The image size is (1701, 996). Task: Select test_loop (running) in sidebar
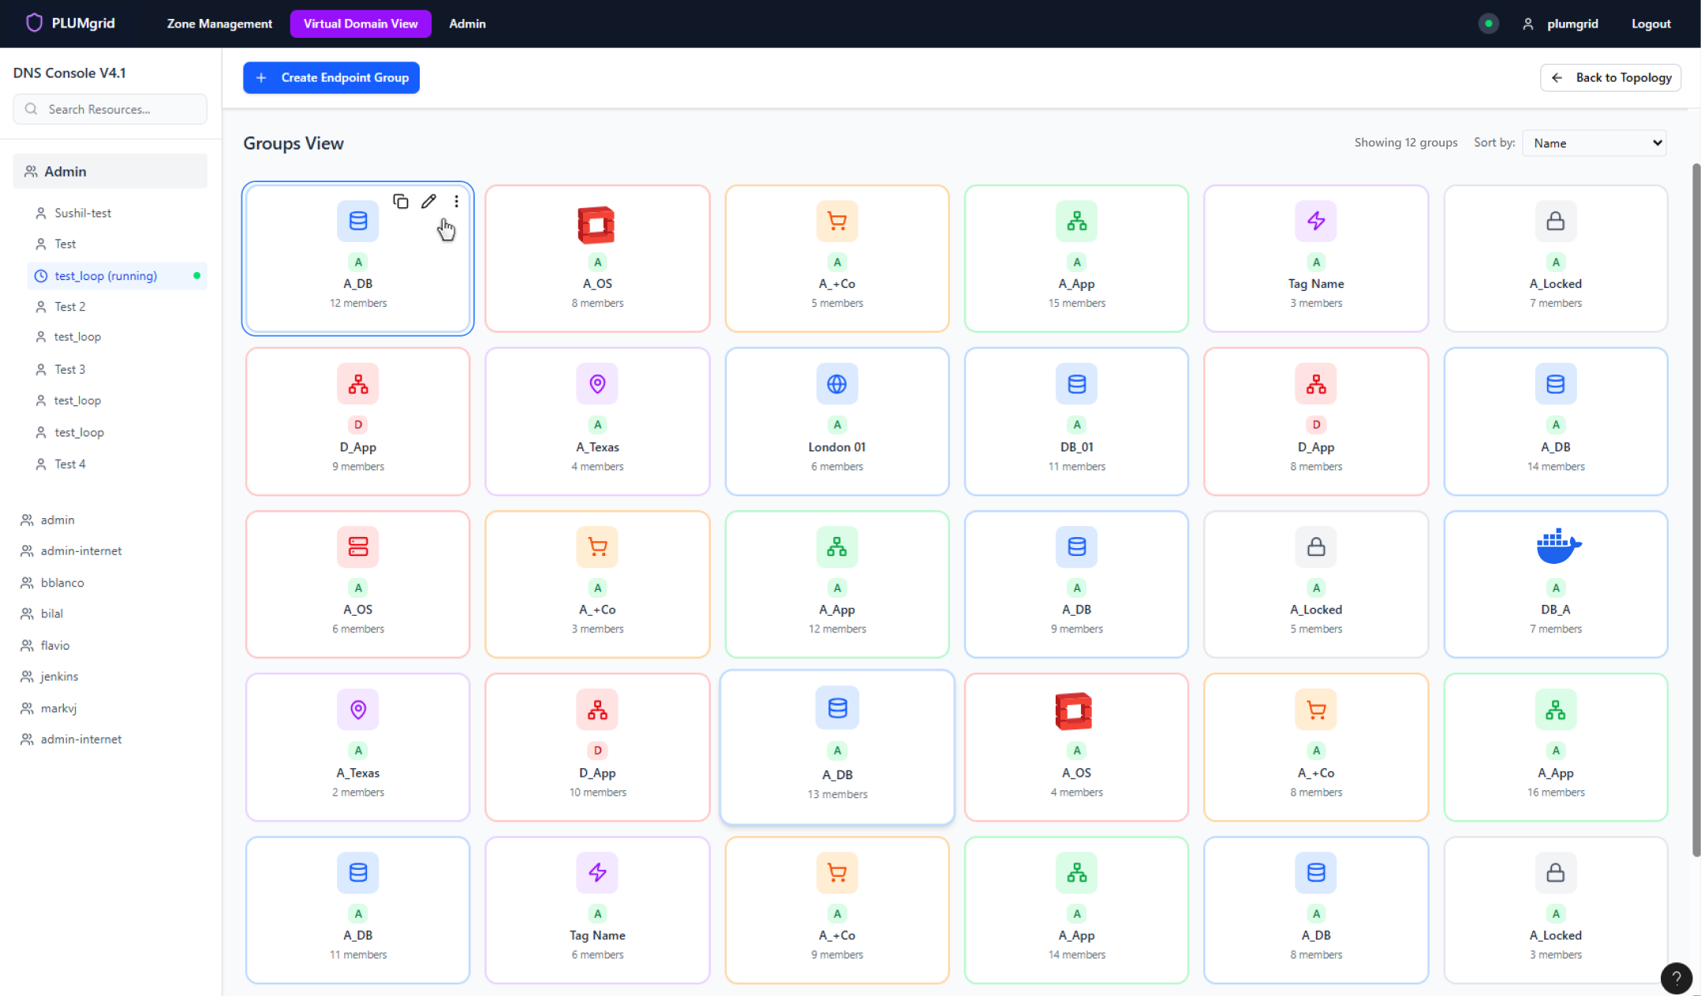106,276
